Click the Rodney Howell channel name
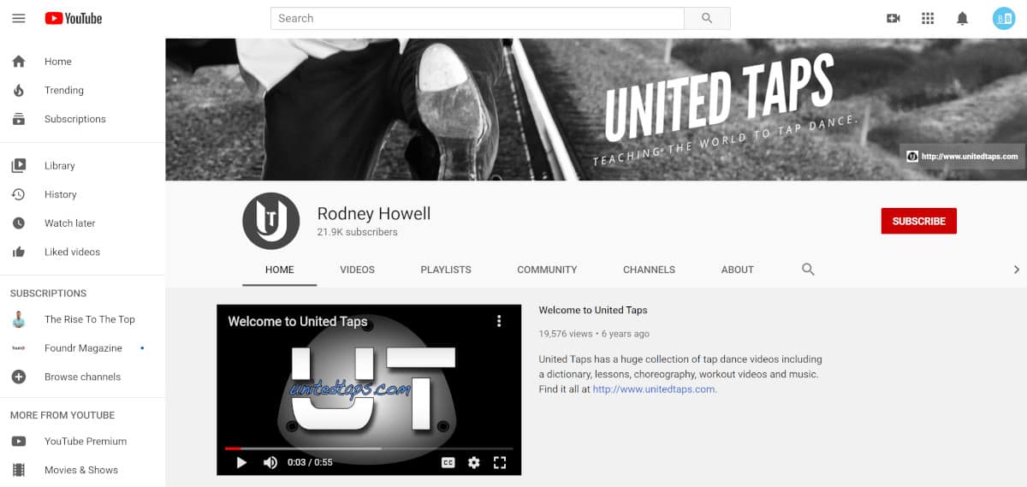Screen dimensions: 1027x487 pyautogui.click(x=374, y=213)
